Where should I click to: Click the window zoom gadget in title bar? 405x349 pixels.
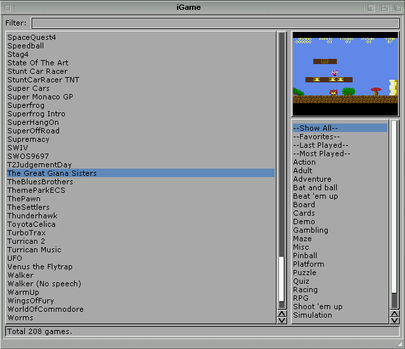pyautogui.click(x=384, y=8)
